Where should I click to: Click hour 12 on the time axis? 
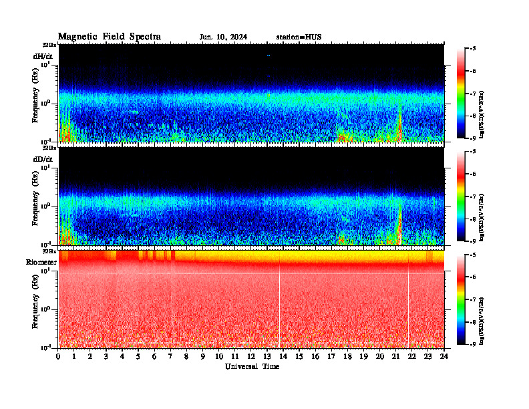(251, 357)
